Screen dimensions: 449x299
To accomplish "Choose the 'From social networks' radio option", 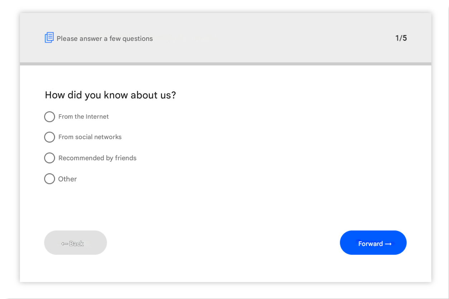I will (x=49, y=137).
